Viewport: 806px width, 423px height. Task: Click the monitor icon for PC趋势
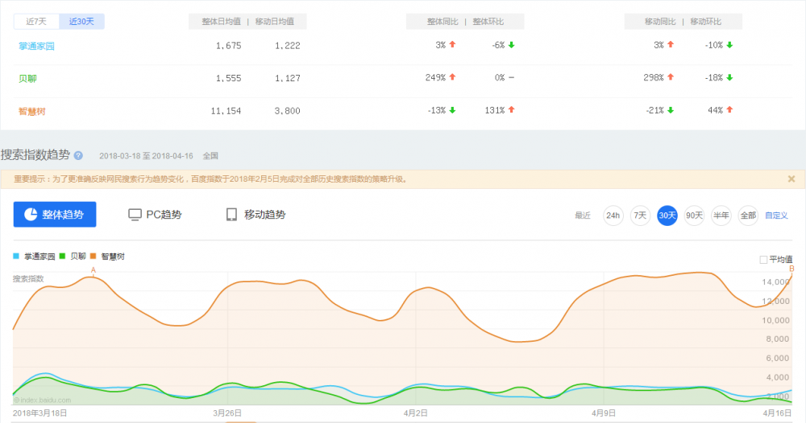click(x=135, y=215)
